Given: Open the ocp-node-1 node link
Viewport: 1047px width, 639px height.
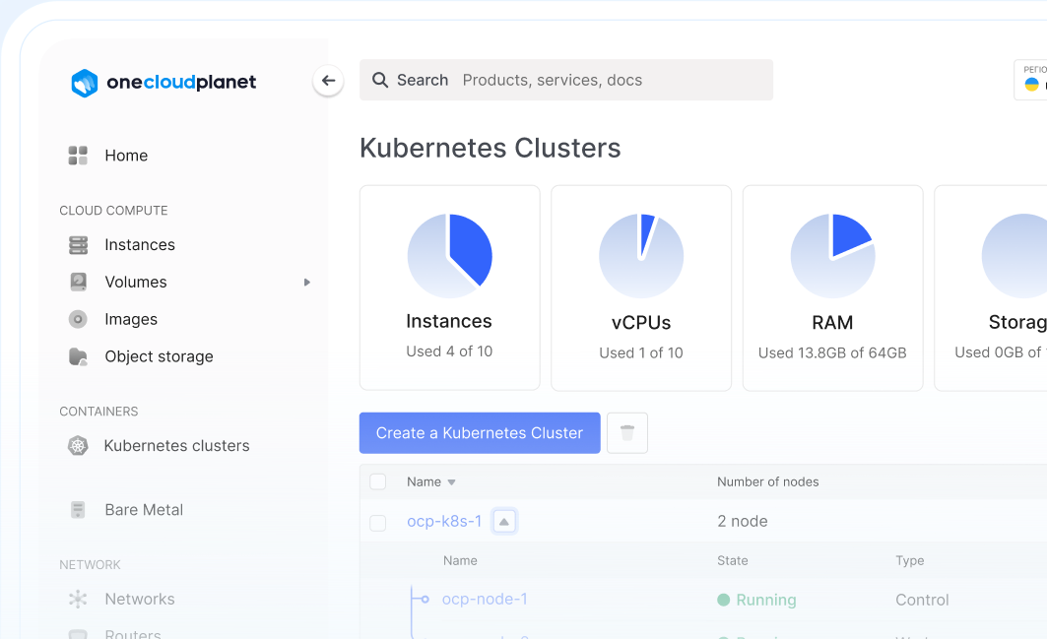Looking at the screenshot, I should [x=485, y=599].
